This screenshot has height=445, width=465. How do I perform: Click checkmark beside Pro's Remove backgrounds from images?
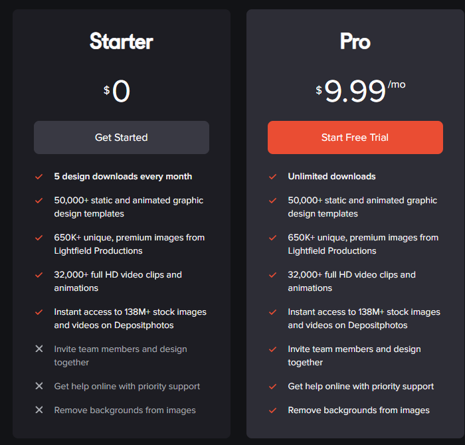[x=272, y=410]
